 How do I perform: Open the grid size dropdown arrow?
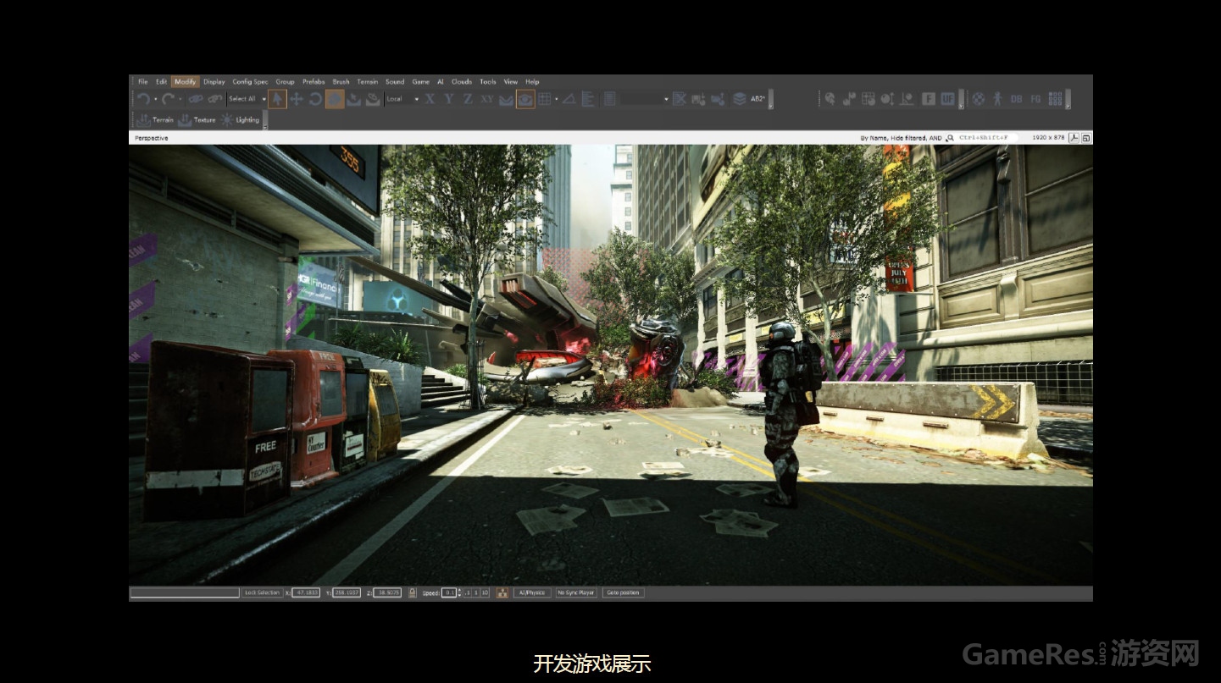557,99
